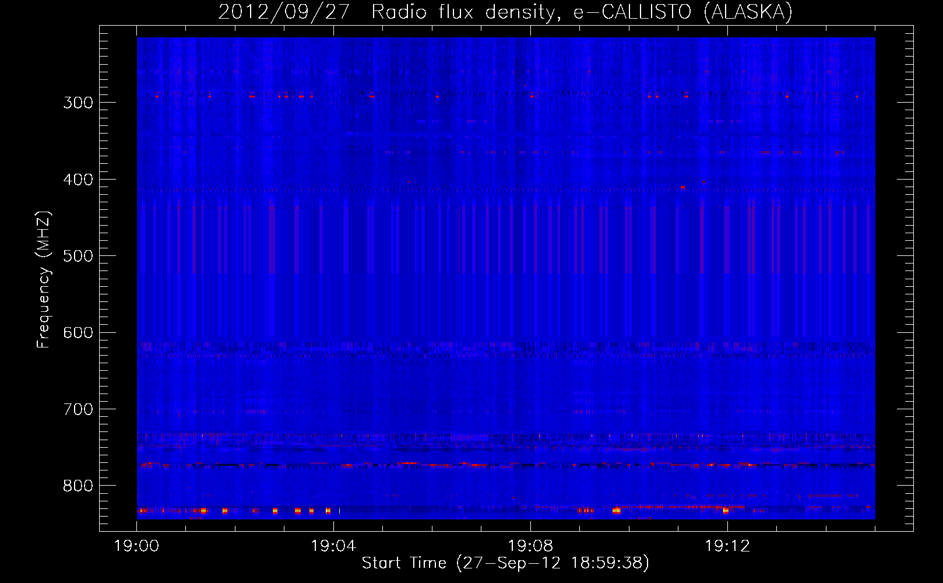Click the 600 frequency tick label
This screenshot has height=583, width=943.
78,333
